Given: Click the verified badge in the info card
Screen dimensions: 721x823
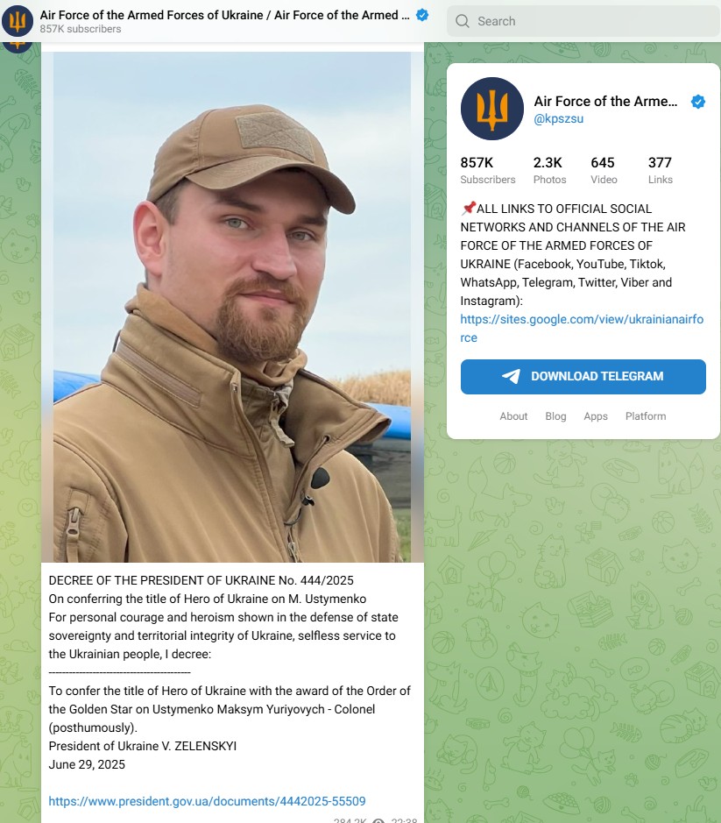Looking at the screenshot, I should [698, 102].
